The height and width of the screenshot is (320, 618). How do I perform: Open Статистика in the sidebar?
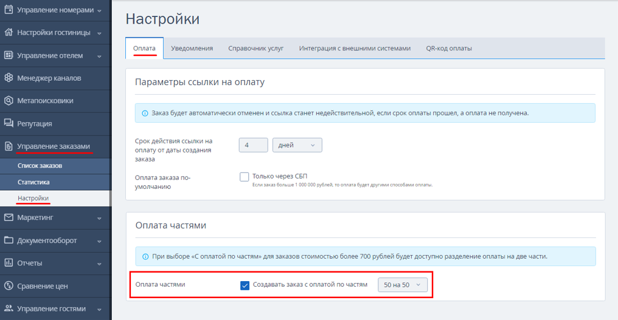55,182
